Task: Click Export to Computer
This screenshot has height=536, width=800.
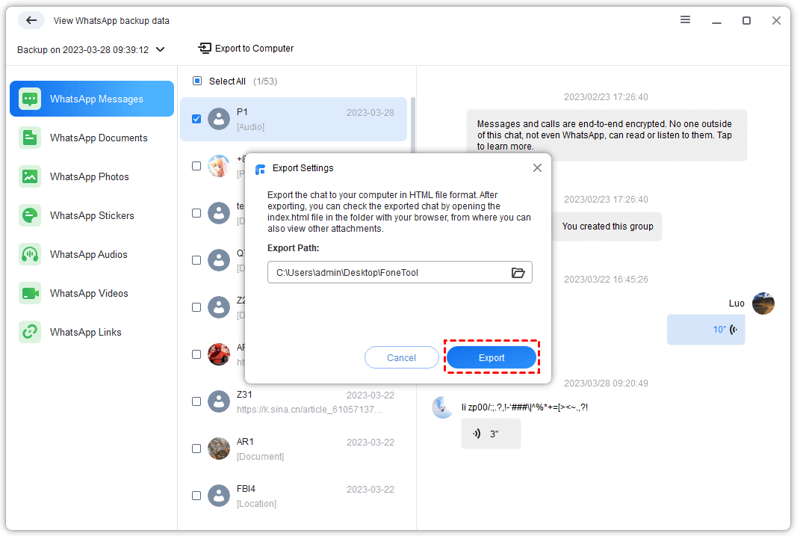Action: click(x=246, y=49)
